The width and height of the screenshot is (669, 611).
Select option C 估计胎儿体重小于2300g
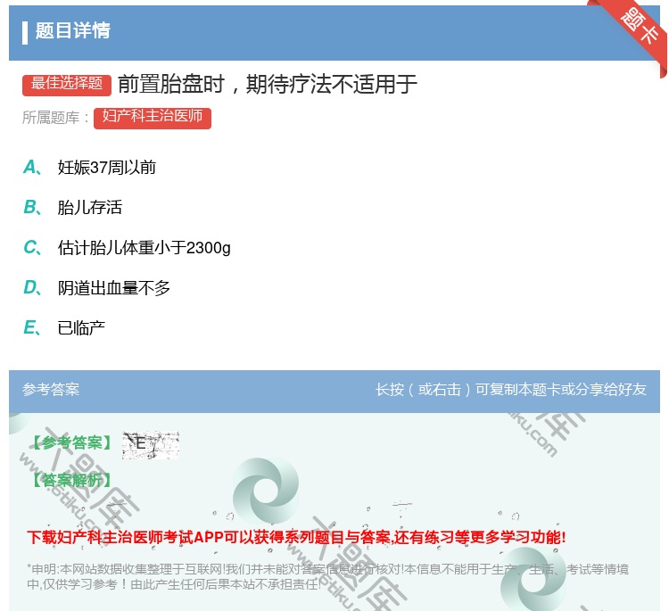(x=144, y=248)
